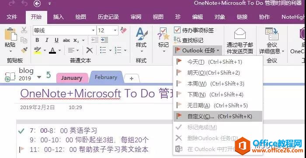Image resolution: width=306 pixels, height=158 pixels.
Task: Choose 下周 (Ctrl+Shift+4) flag option
Action: point(218,95)
